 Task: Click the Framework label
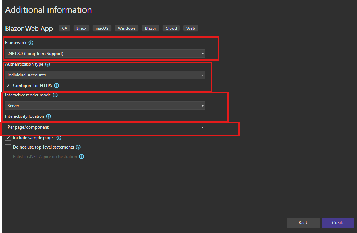click(x=16, y=43)
